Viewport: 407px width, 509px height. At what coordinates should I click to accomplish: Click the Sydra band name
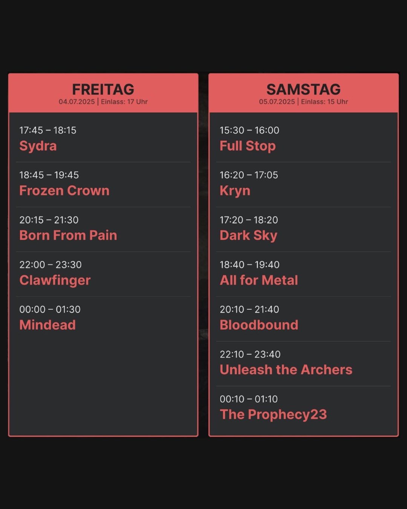point(38,146)
